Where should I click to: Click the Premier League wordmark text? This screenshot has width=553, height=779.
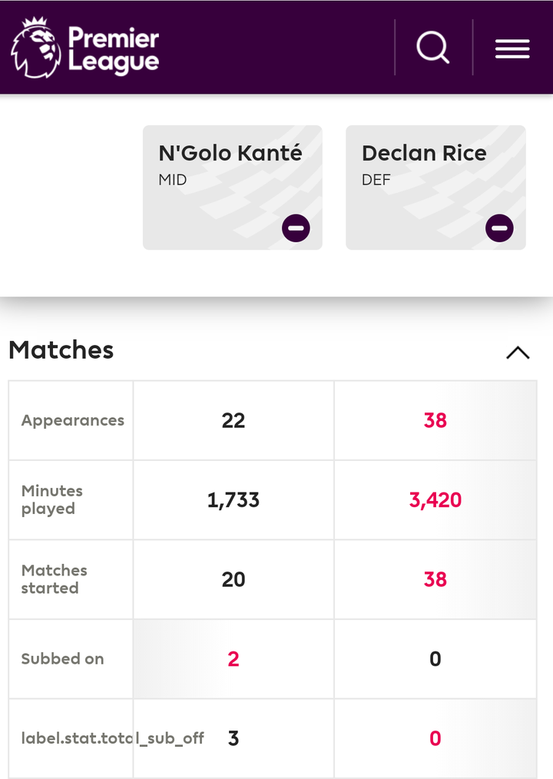click(x=114, y=50)
